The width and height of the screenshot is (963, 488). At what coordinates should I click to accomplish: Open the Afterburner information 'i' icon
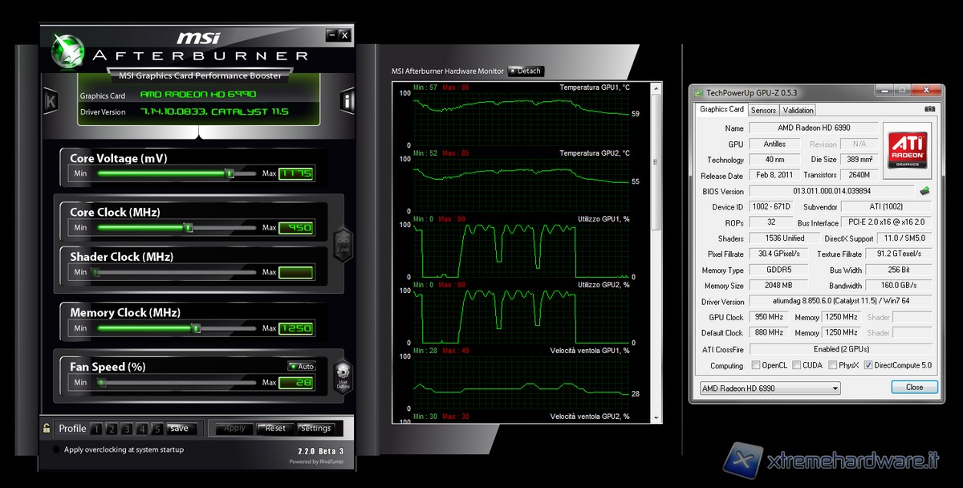347,101
